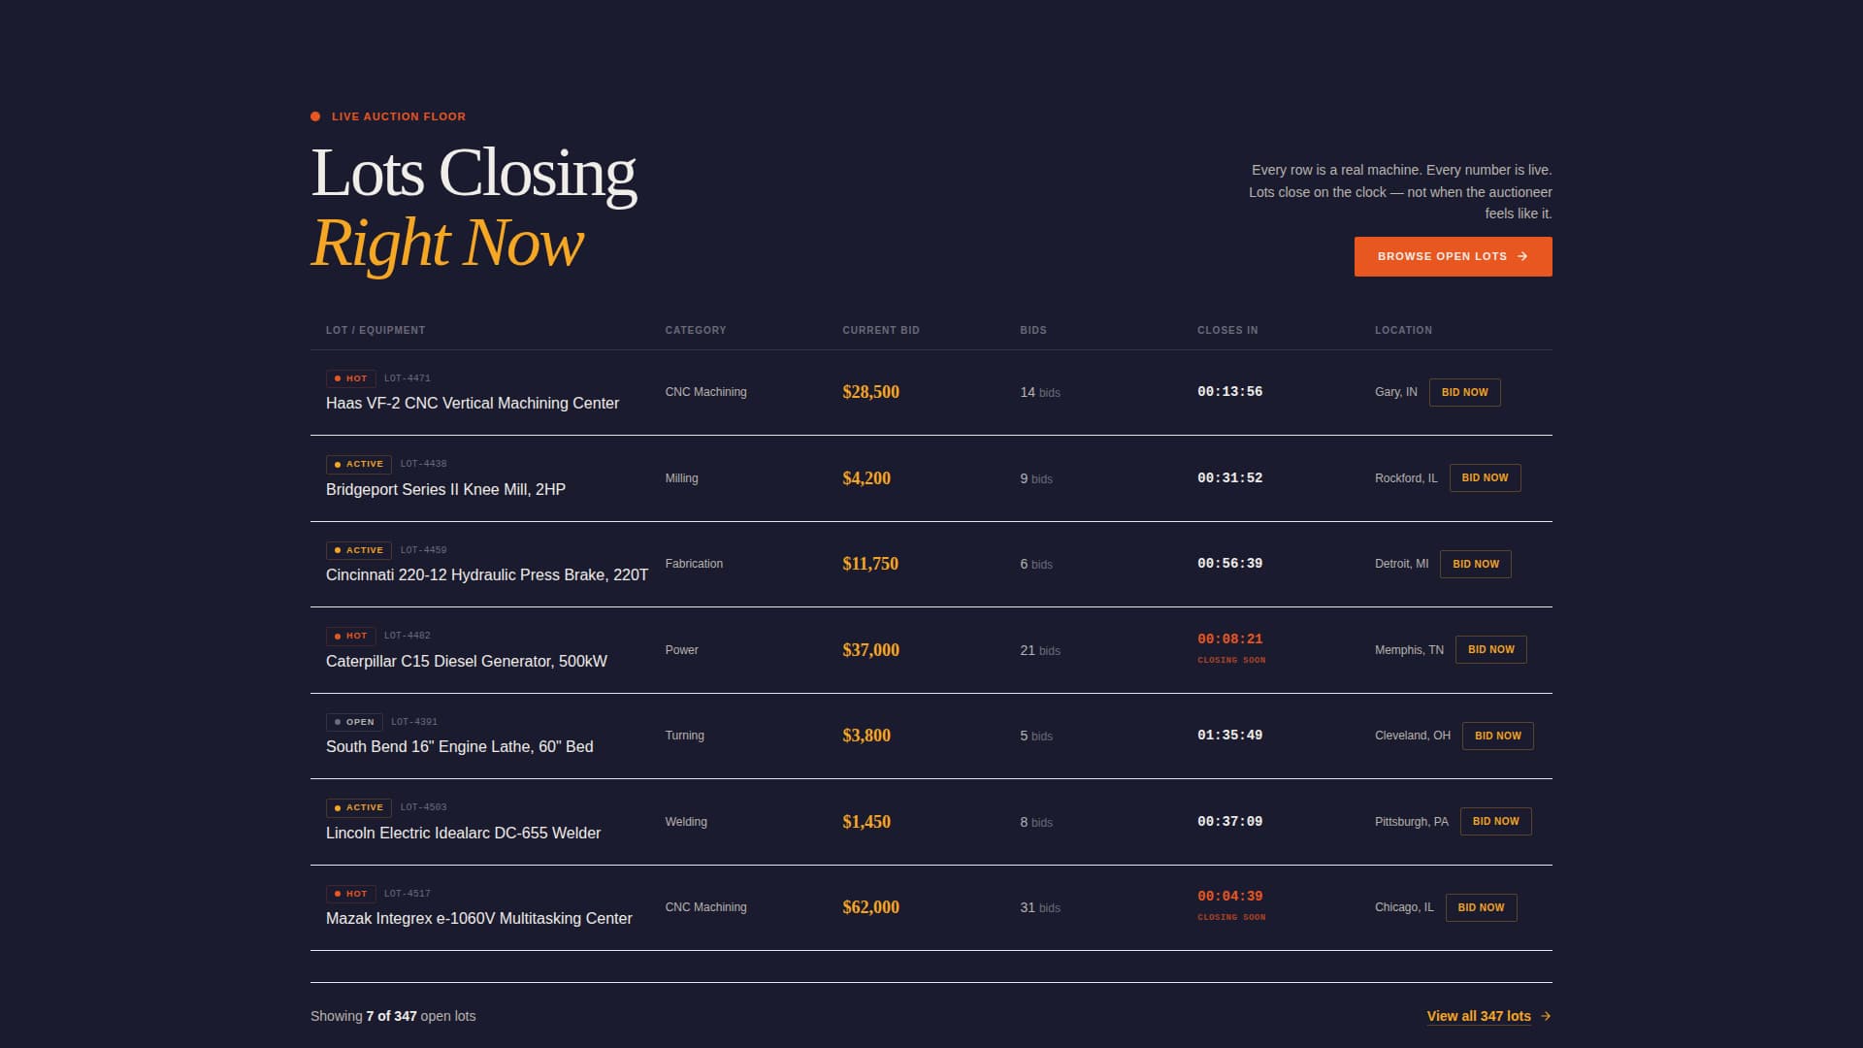Click the ACTIVE badge on the Bridgeport mill row
This screenshot has width=1863, height=1048.
click(360, 464)
